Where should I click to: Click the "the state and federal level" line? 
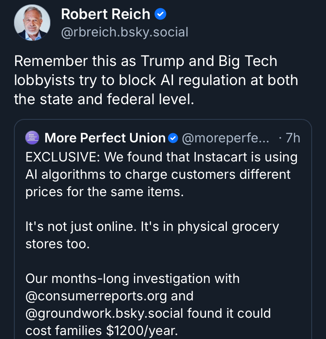[x=103, y=99]
